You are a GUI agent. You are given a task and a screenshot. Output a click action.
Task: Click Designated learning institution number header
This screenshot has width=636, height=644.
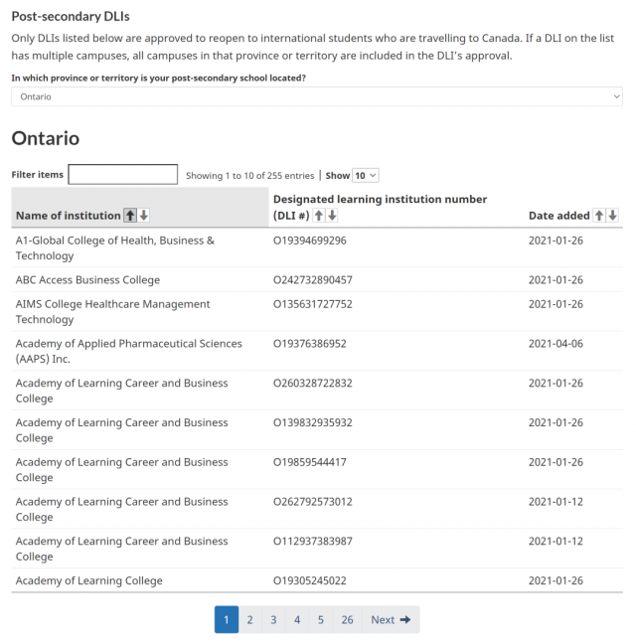click(380, 208)
